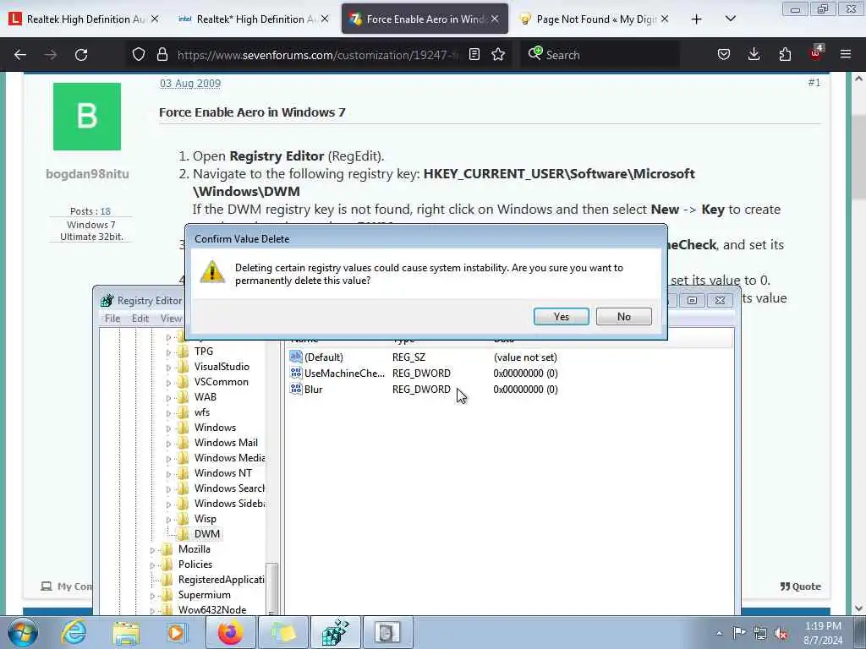Expand the WAB registry key
Screen dimensions: 866x649
[x=168, y=398]
